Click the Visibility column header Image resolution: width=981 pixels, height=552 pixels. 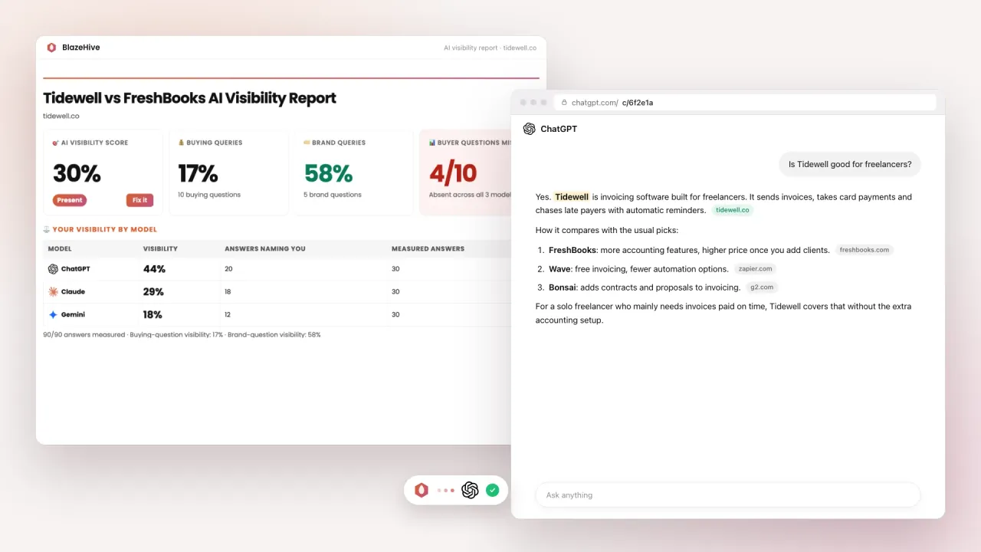click(x=160, y=249)
